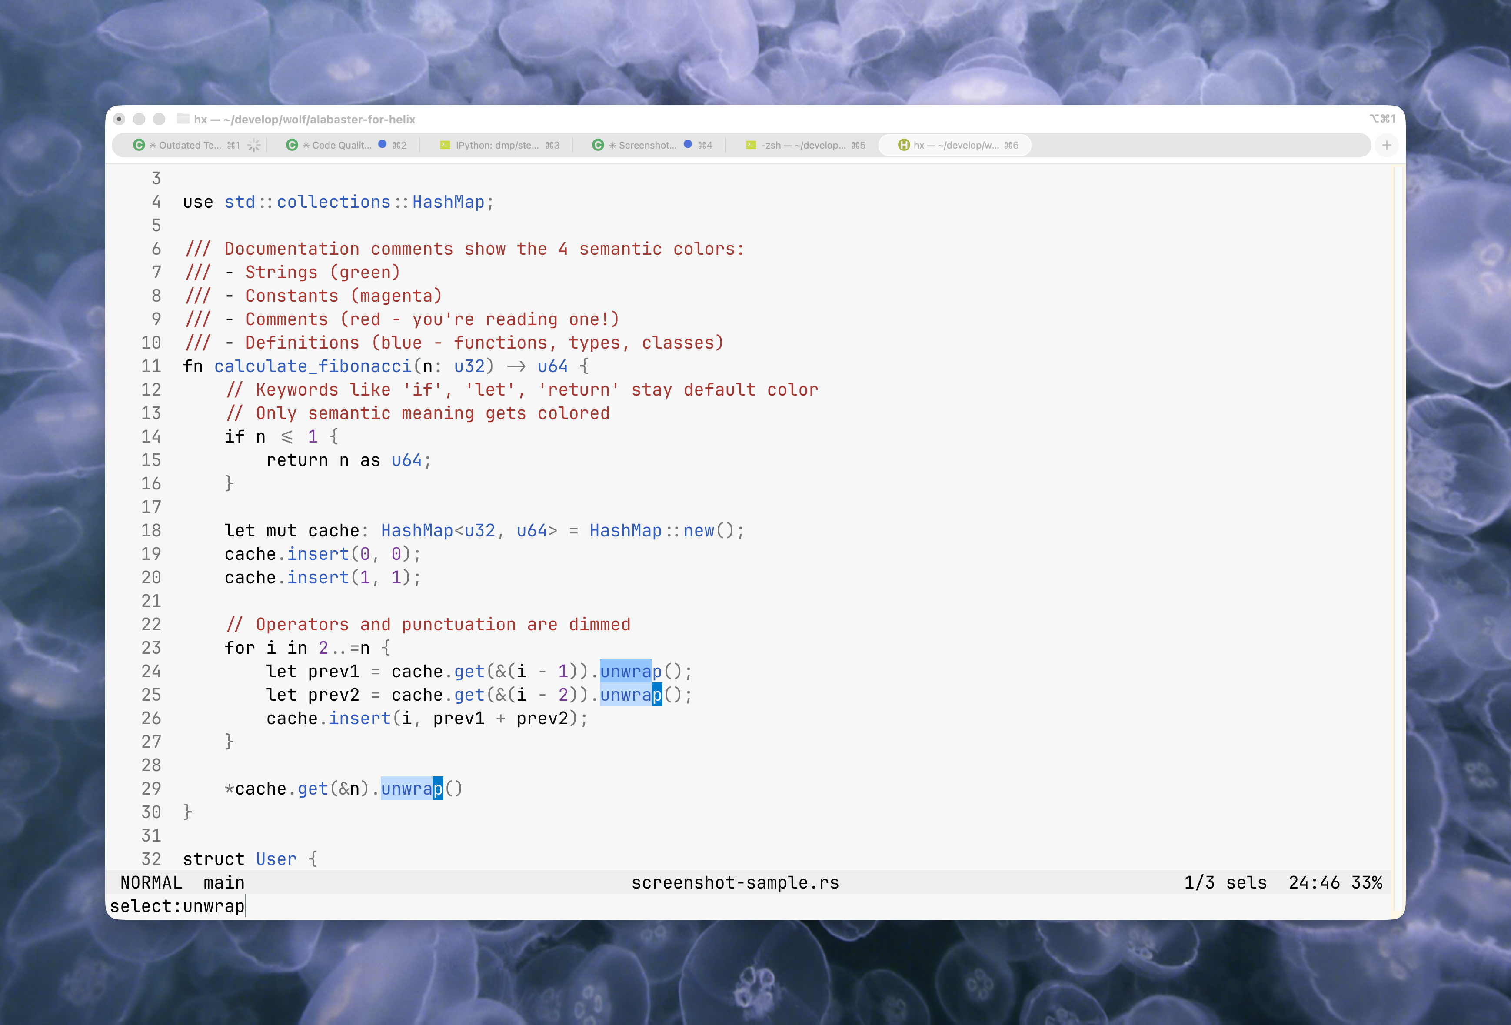Screen dimensions: 1511x1025
Task: Switch to the Code Quality tab
Action: click(341, 145)
